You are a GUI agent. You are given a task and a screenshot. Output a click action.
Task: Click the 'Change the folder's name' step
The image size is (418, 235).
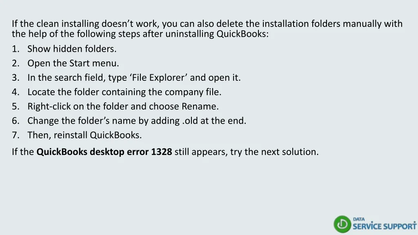click(137, 121)
